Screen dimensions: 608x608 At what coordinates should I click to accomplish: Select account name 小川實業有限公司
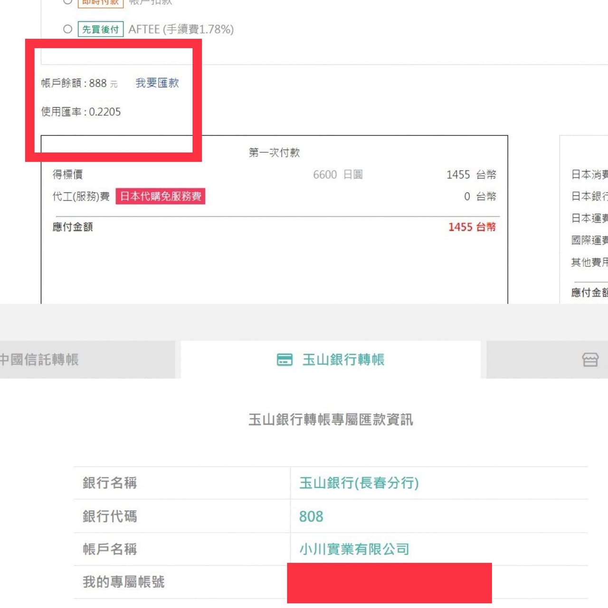pyautogui.click(x=354, y=549)
